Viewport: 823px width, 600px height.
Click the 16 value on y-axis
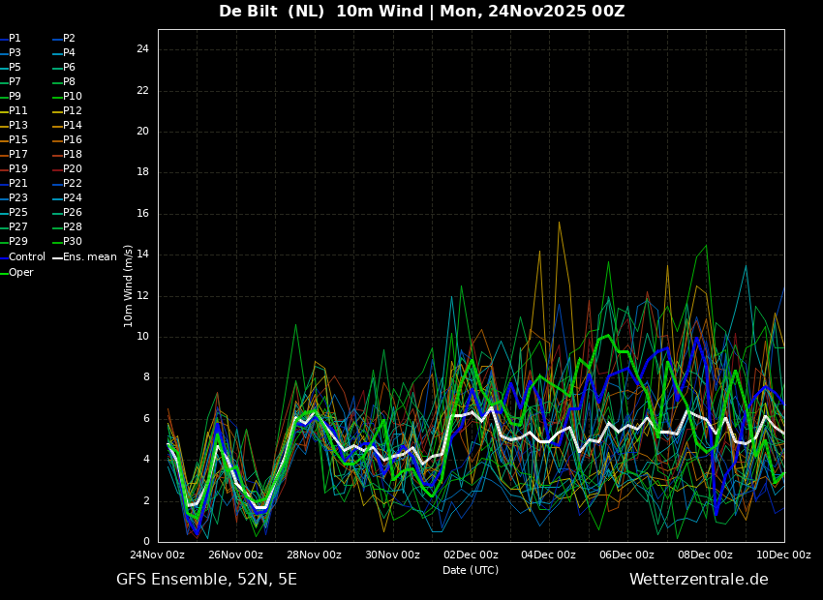tap(142, 214)
